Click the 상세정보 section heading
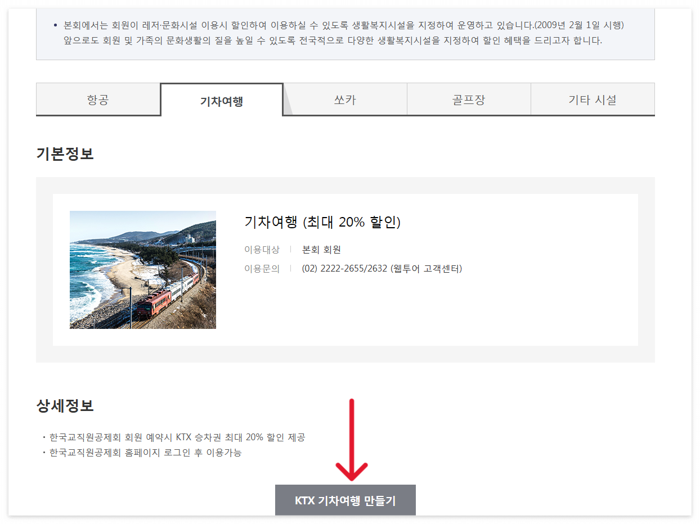This screenshot has height=524, width=700. click(x=65, y=405)
